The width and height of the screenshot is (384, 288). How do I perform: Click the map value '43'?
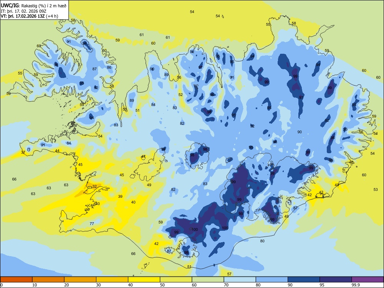coord(337,185)
